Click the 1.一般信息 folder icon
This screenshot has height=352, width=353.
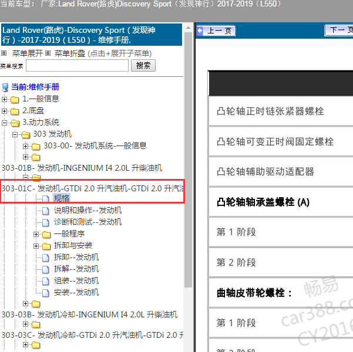pos(15,99)
